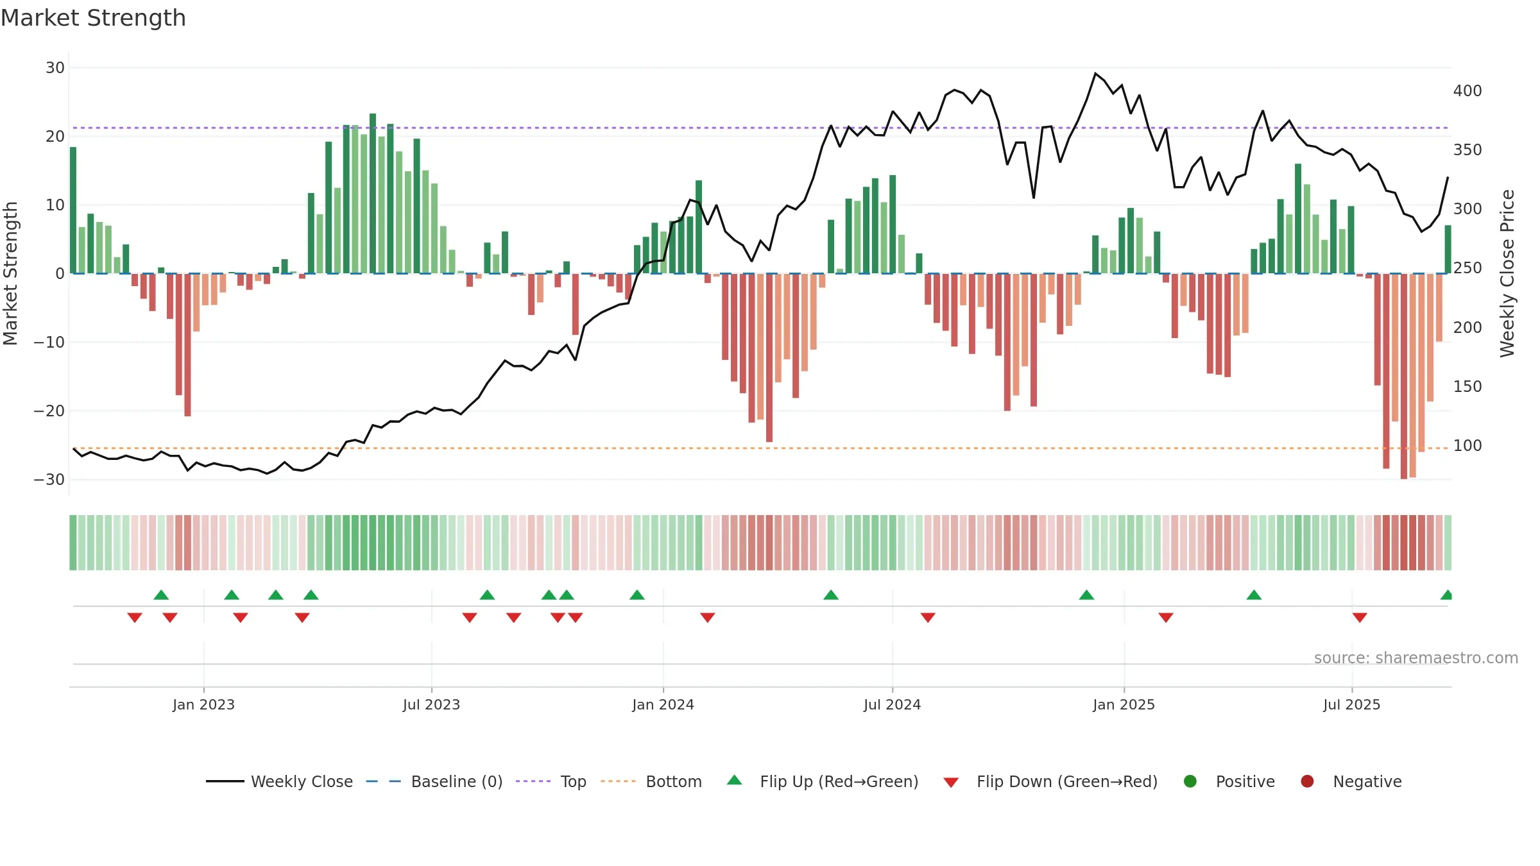Select the last flip-up marker after Jul 2025

pos(1446,595)
